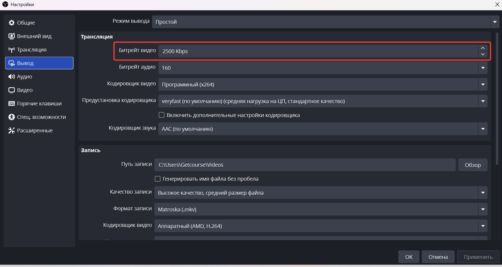Click the Путь записи path field
The height and width of the screenshot is (267, 502).
(305, 165)
